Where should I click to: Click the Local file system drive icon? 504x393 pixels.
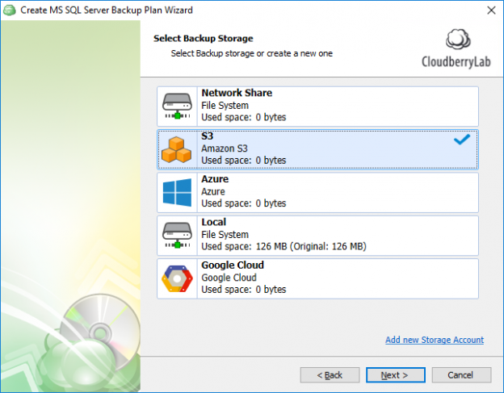tap(177, 235)
